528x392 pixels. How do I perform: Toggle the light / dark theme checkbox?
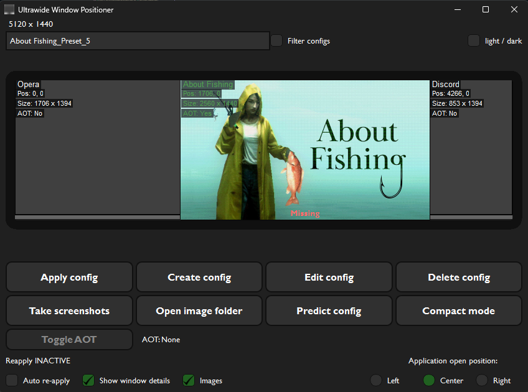pos(473,40)
